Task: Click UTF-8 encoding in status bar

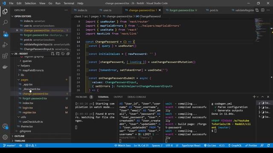Action: click(169, 145)
